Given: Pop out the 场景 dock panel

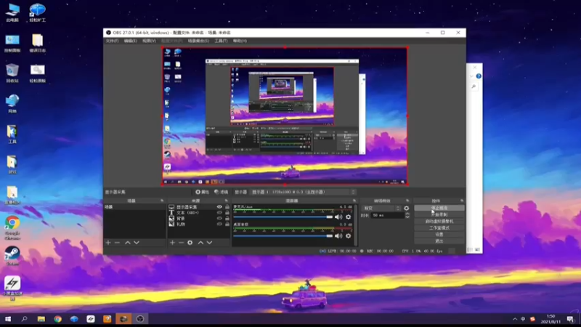Looking at the screenshot, I should [162, 201].
